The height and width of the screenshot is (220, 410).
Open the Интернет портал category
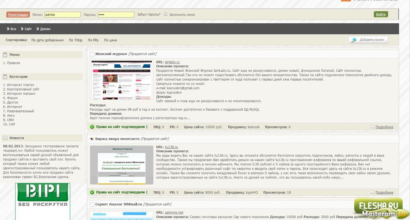point(20,85)
